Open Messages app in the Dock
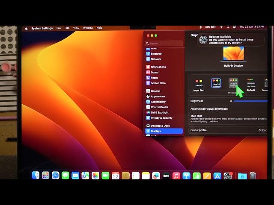The width and height of the screenshot is (274, 205). 66,176
